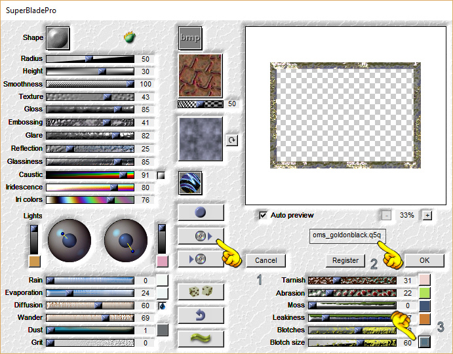Click the Rain slider
The image size is (453, 354).
point(90,281)
